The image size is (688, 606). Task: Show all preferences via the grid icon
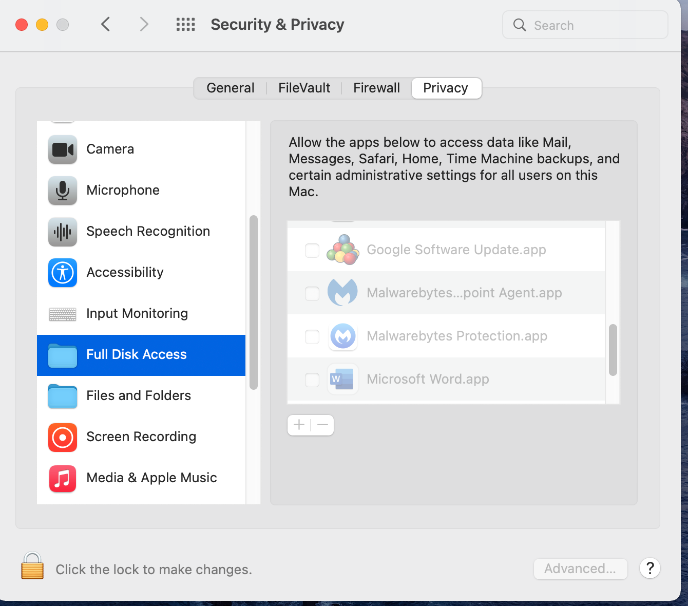(185, 25)
